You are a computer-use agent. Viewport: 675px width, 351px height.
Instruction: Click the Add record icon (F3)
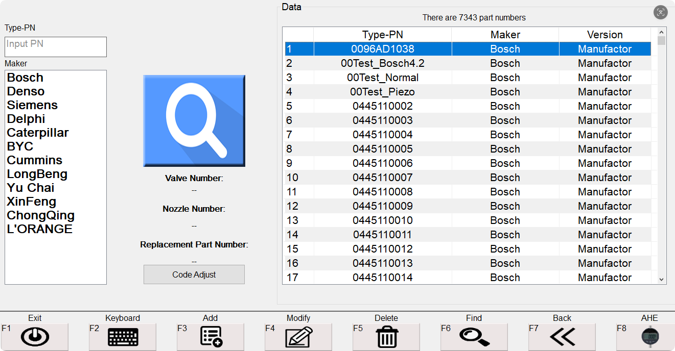[210, 337]
